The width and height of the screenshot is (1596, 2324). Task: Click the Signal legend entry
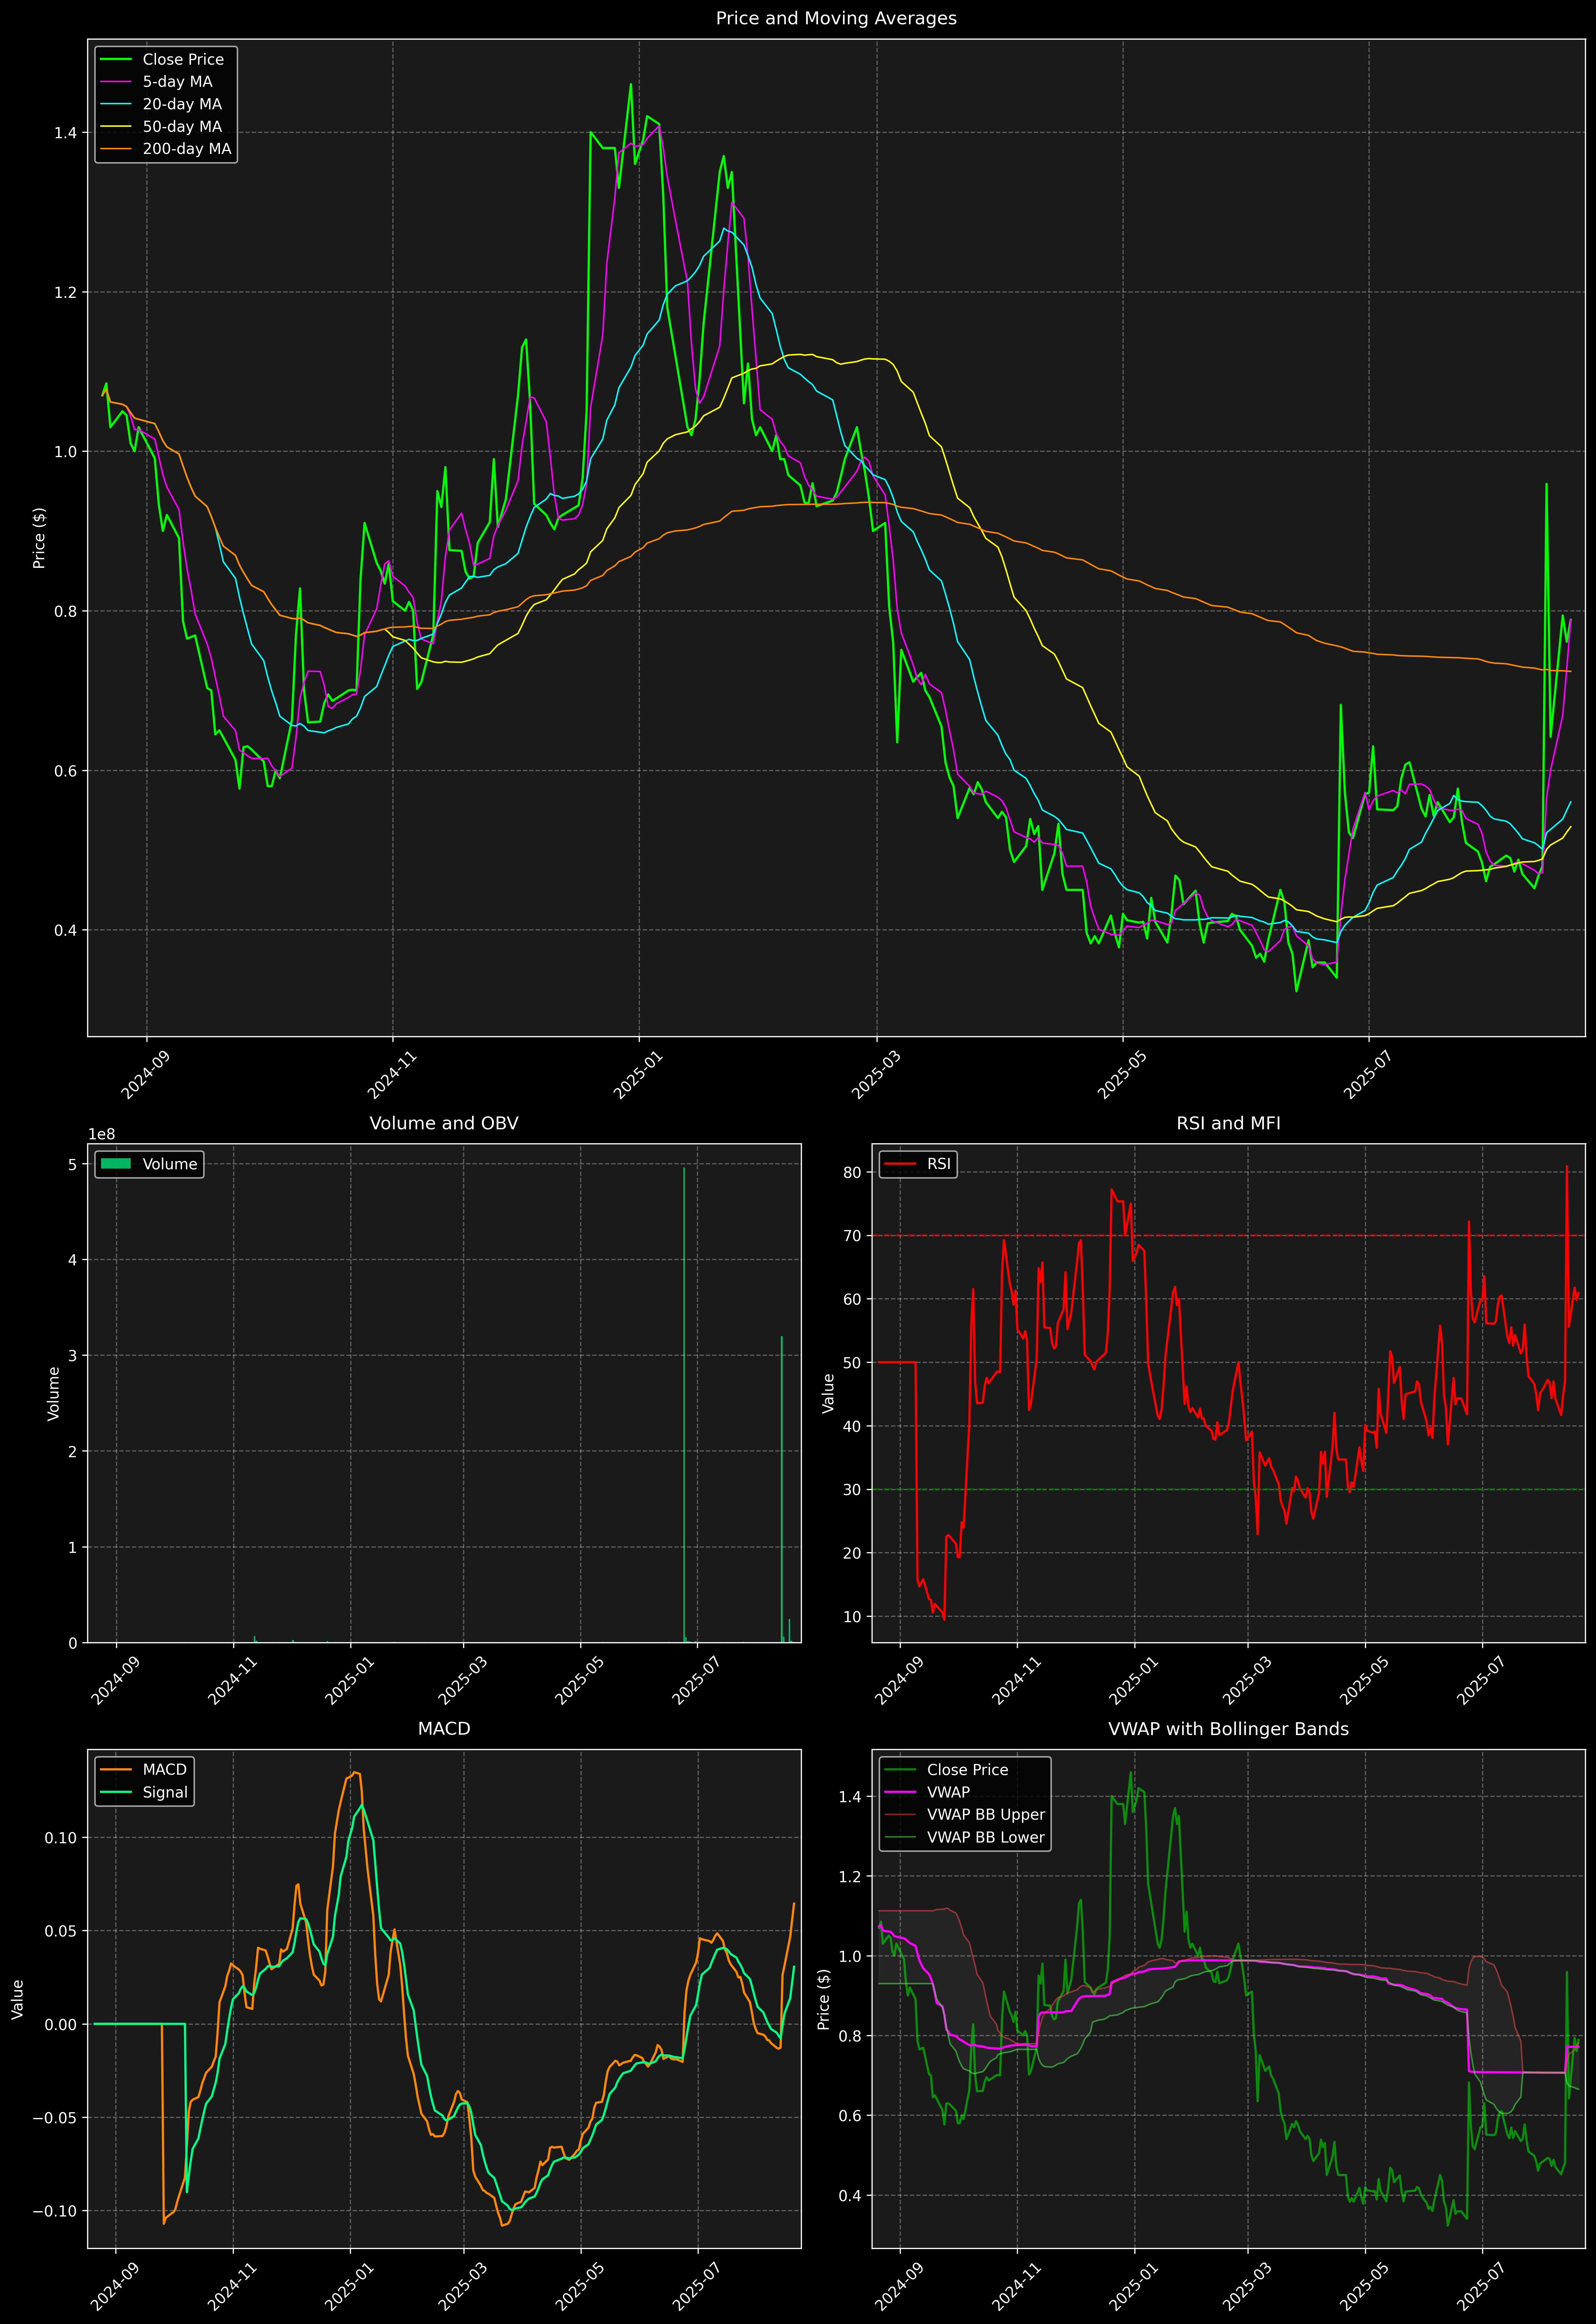(165, 1792)
